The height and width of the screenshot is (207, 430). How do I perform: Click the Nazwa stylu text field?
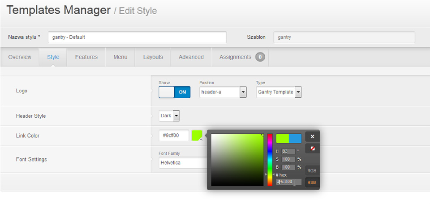pos(138,37)
